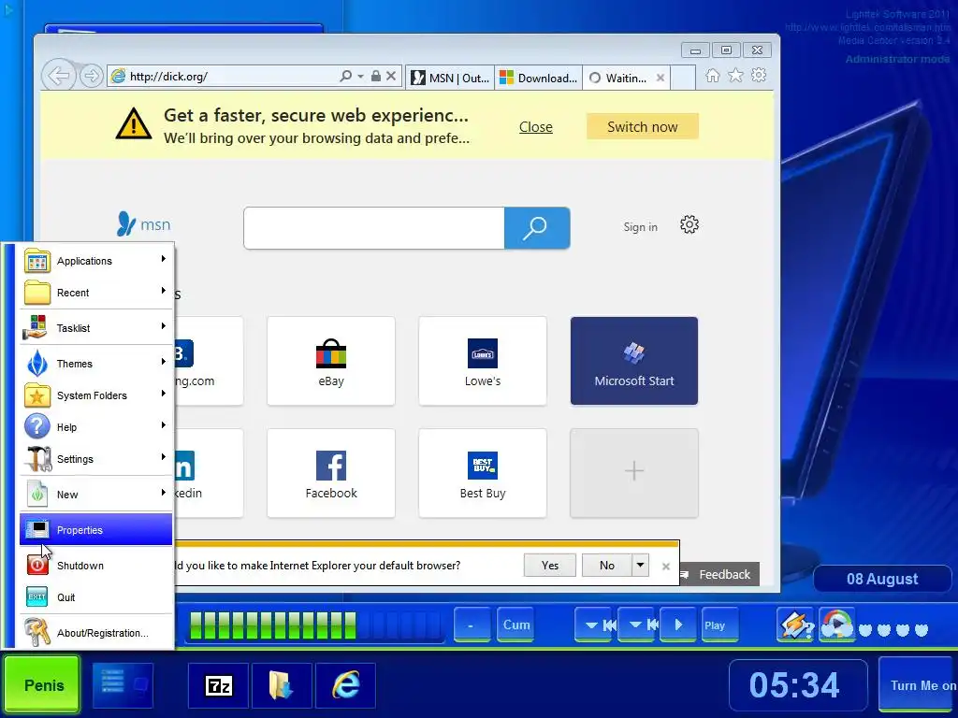The image size is (958, 718).
Task: Click the blue MSN search button
Action: pos(537,228)
